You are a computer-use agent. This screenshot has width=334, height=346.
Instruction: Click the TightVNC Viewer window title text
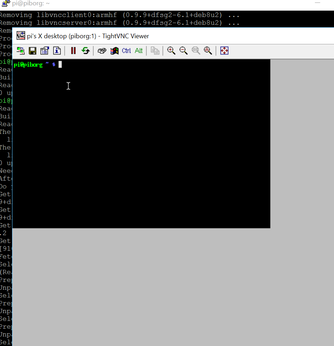[88, 36]
